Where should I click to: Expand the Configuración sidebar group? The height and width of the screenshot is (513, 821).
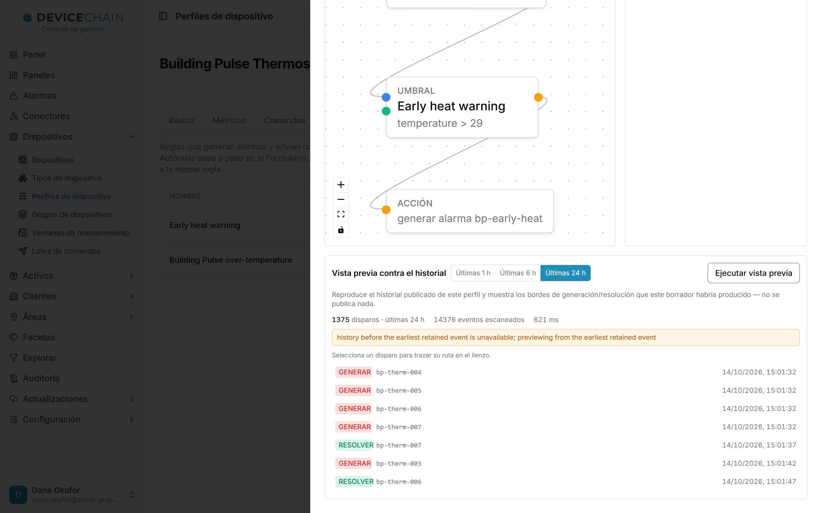tap(72, 419)
